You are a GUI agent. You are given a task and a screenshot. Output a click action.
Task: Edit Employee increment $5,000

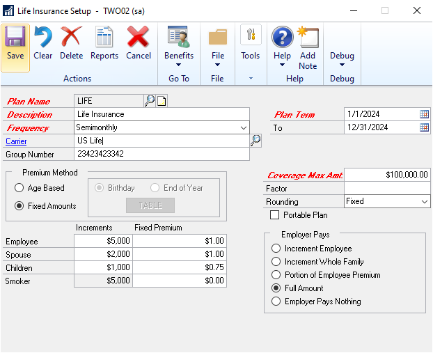click(x=103, y=241)
